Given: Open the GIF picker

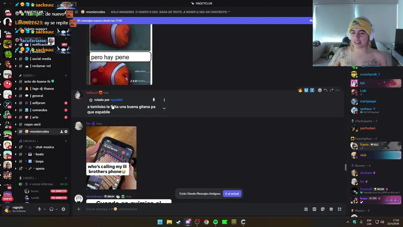Looking at the screenshot, I should coord(314,209).
